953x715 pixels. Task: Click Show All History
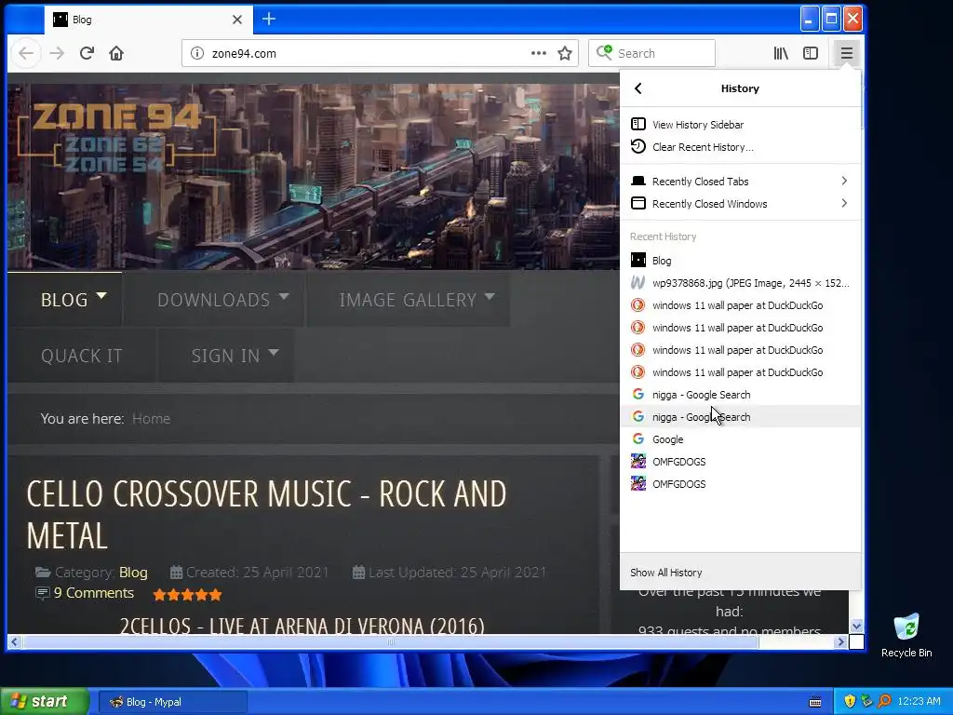point(740,573)
